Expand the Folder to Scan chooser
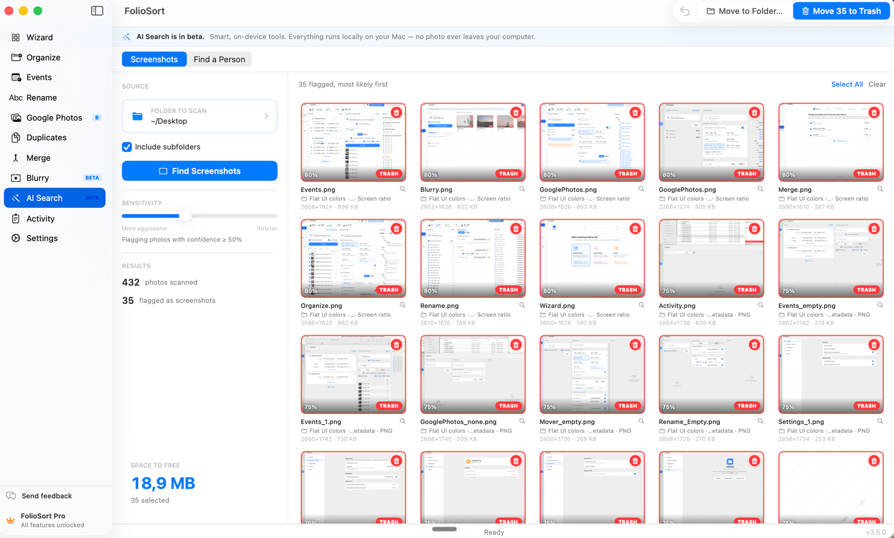Image resolution: width=894 pixels, height=538 pixels. pyautogui.click(x=199, y=116)
